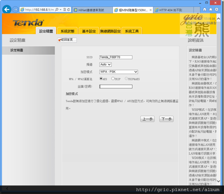Image resolution: width=224 pixels, height=194 pixels.
Task: Click the 下一步 (next step) button
Action: point(166,119)
